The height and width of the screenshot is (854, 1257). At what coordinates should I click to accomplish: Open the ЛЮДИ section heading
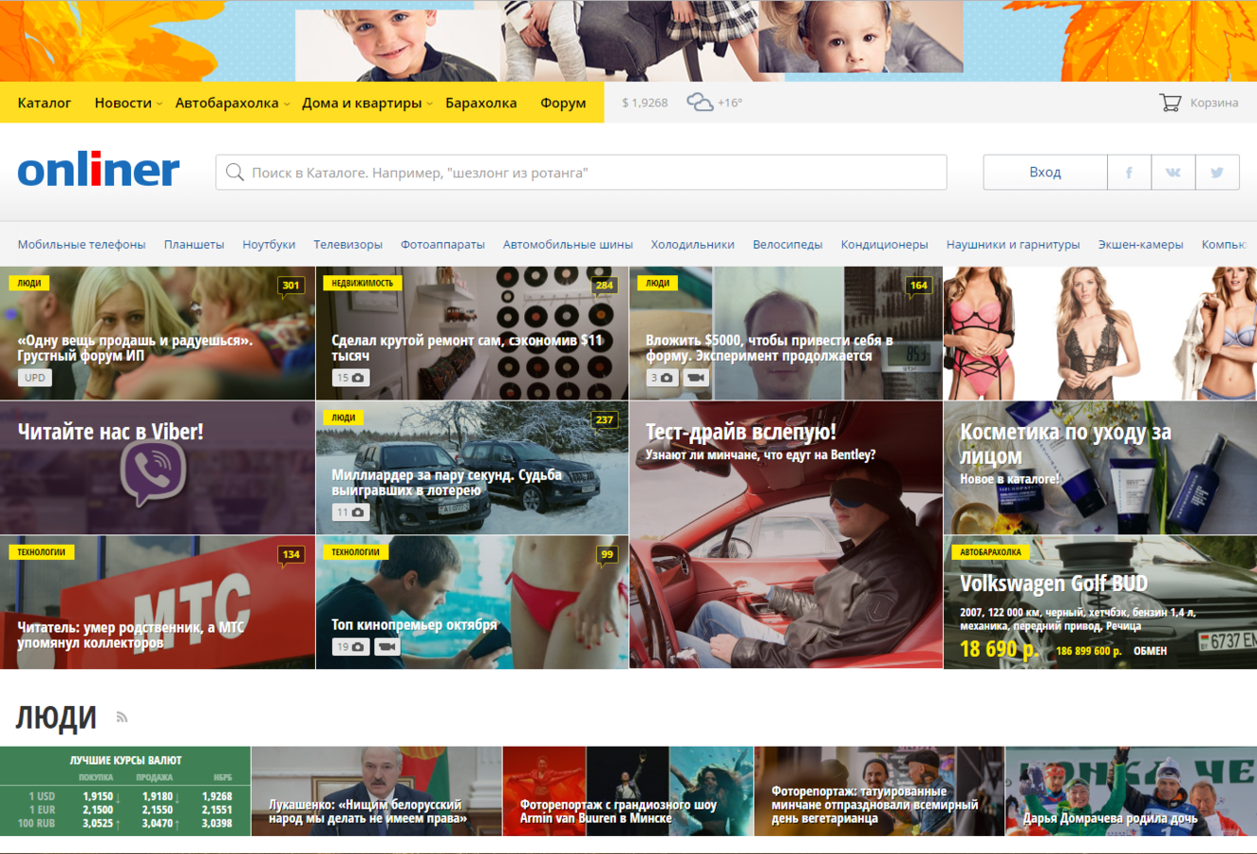pos(56,718)
